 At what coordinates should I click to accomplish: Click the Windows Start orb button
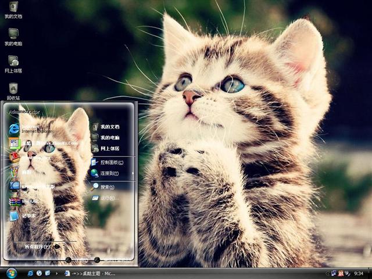12,273
